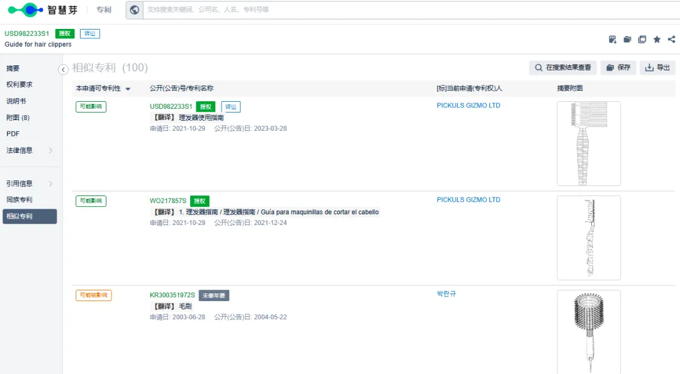680x374 pixels.
Task: Click 在搜索结果查看 button
Action: click(x=563, y=67)
